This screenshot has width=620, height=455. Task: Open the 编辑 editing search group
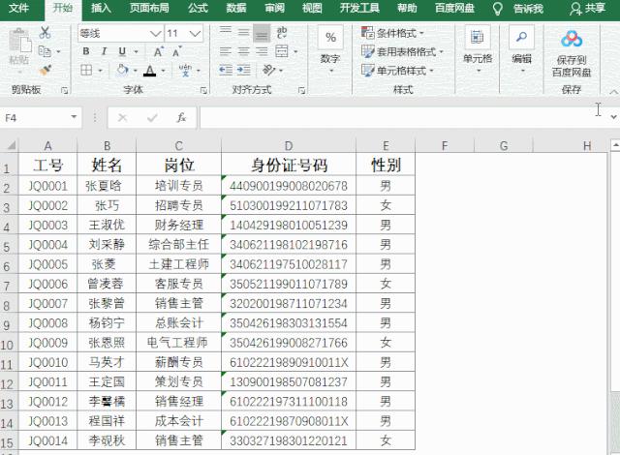(521, 49)
